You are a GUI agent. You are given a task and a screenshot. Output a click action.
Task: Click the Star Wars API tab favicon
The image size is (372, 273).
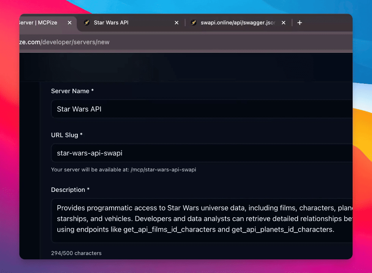(x=87, y=23)
